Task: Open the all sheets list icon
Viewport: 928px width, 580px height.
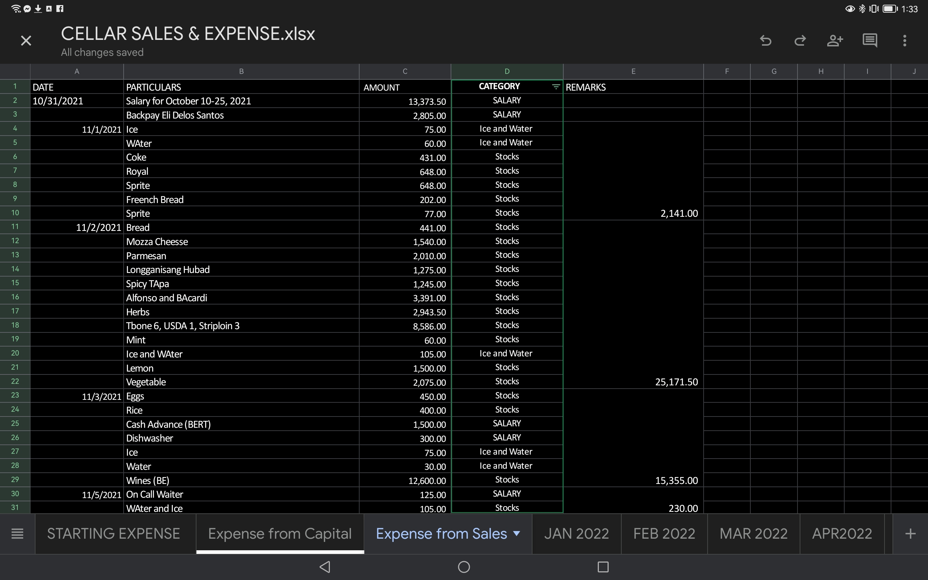Action: click(17, 534)
